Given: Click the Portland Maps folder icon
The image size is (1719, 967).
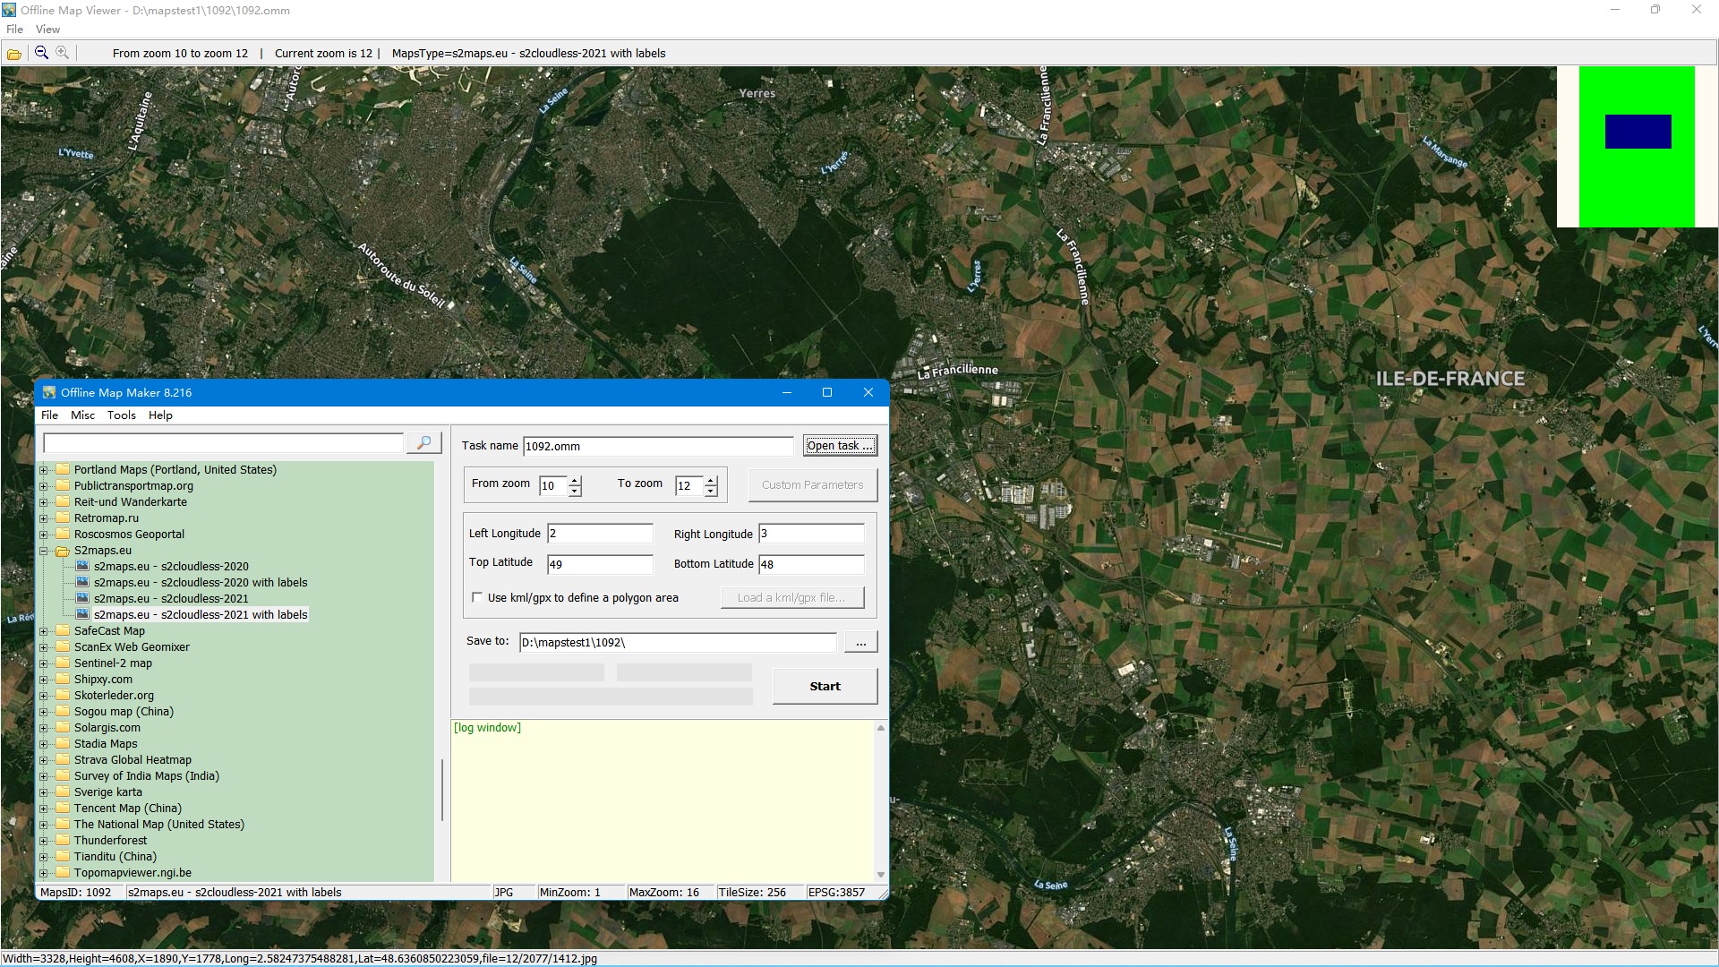Looking at the screenshot, I should tap(63, 469).
